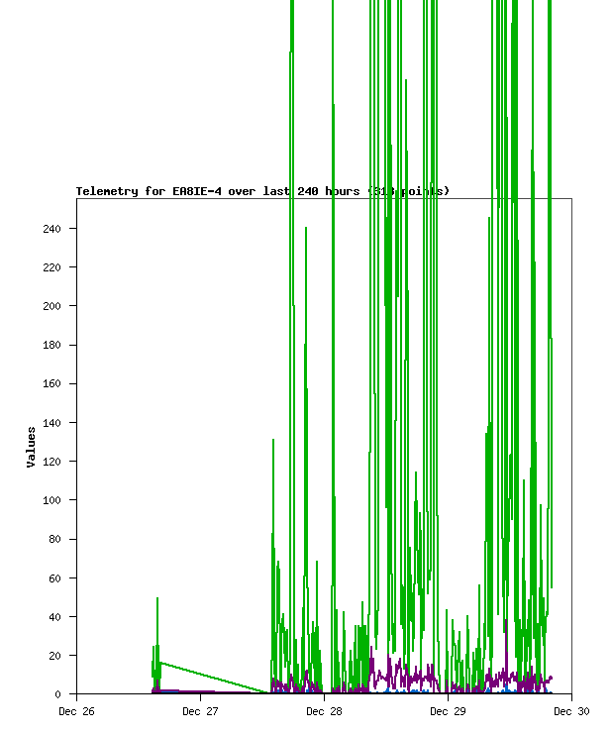Click the green peak near 240 before Dec 28
612x734 pixels.
click(x=306, y=230)
